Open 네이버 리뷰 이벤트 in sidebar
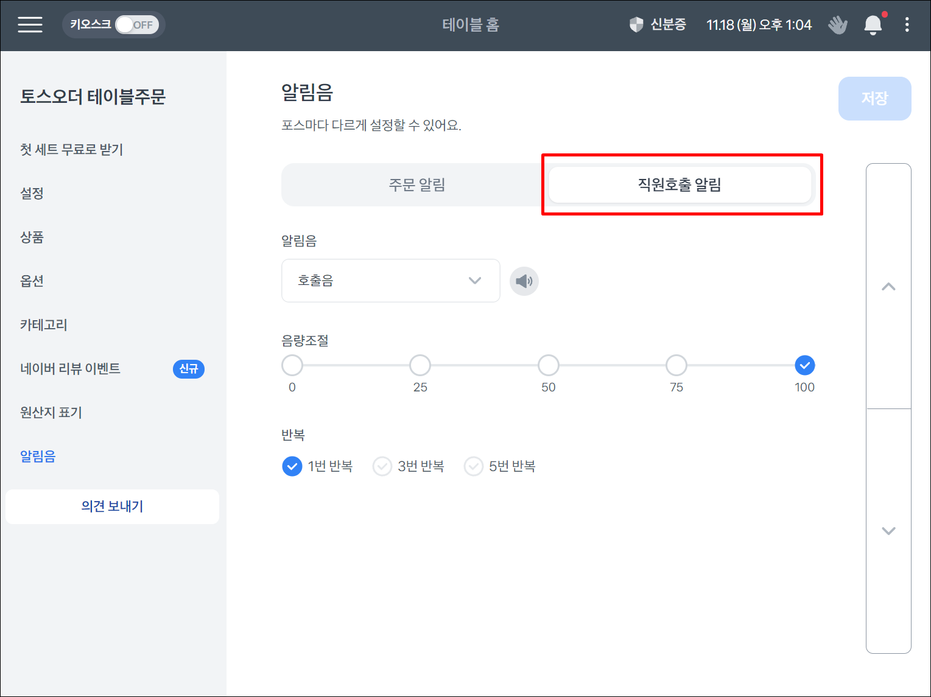 click(x=71, y=369)
